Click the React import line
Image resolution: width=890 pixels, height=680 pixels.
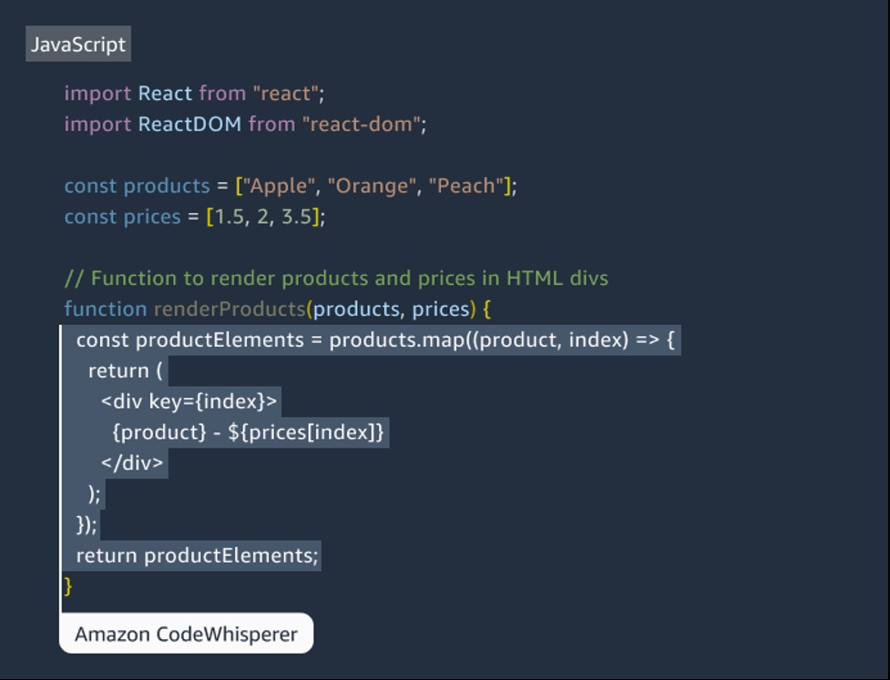click(194, 93)
